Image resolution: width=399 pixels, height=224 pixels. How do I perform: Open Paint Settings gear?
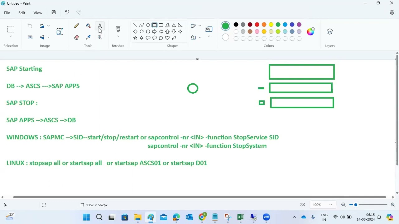tap(392, 12)
